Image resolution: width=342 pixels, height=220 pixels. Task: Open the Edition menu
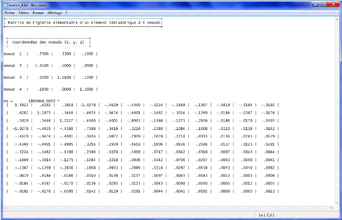(24, 12)
